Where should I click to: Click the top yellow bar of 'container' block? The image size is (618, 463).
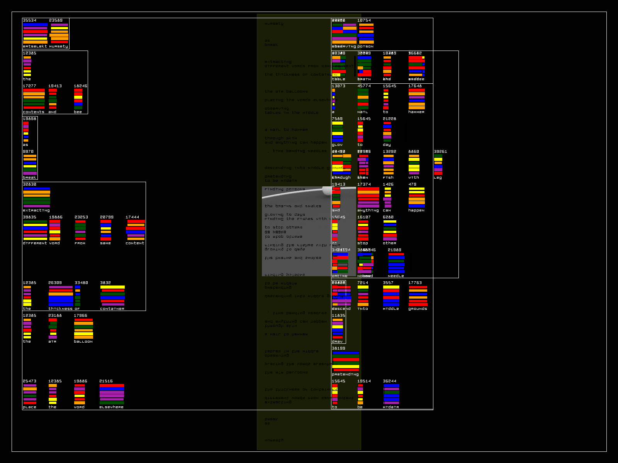pos(112,287)
